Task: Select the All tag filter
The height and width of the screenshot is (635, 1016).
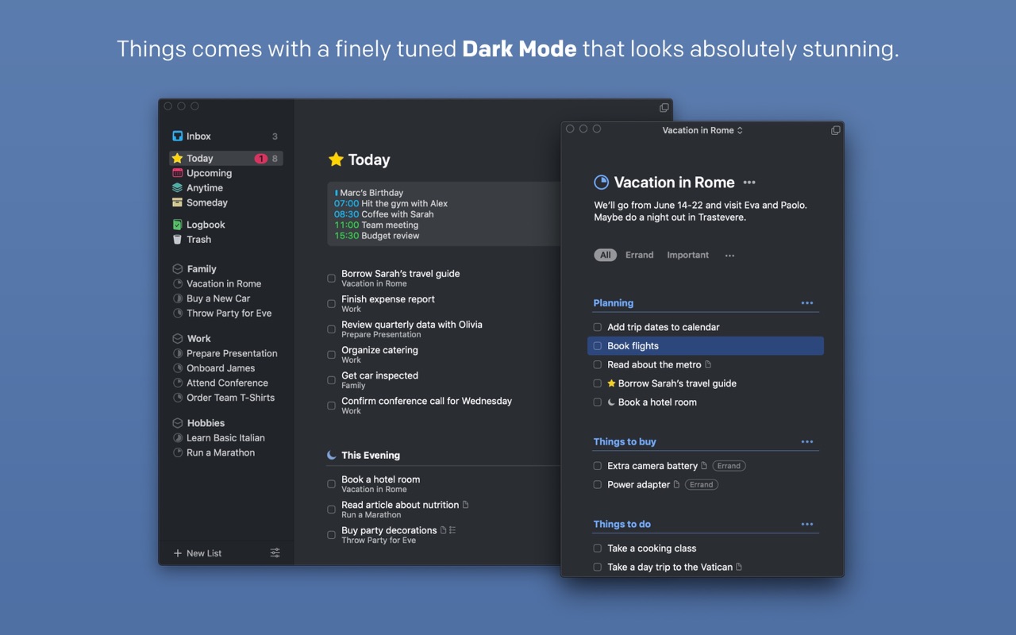Action: pyautogui.click(x=606, y=256)
